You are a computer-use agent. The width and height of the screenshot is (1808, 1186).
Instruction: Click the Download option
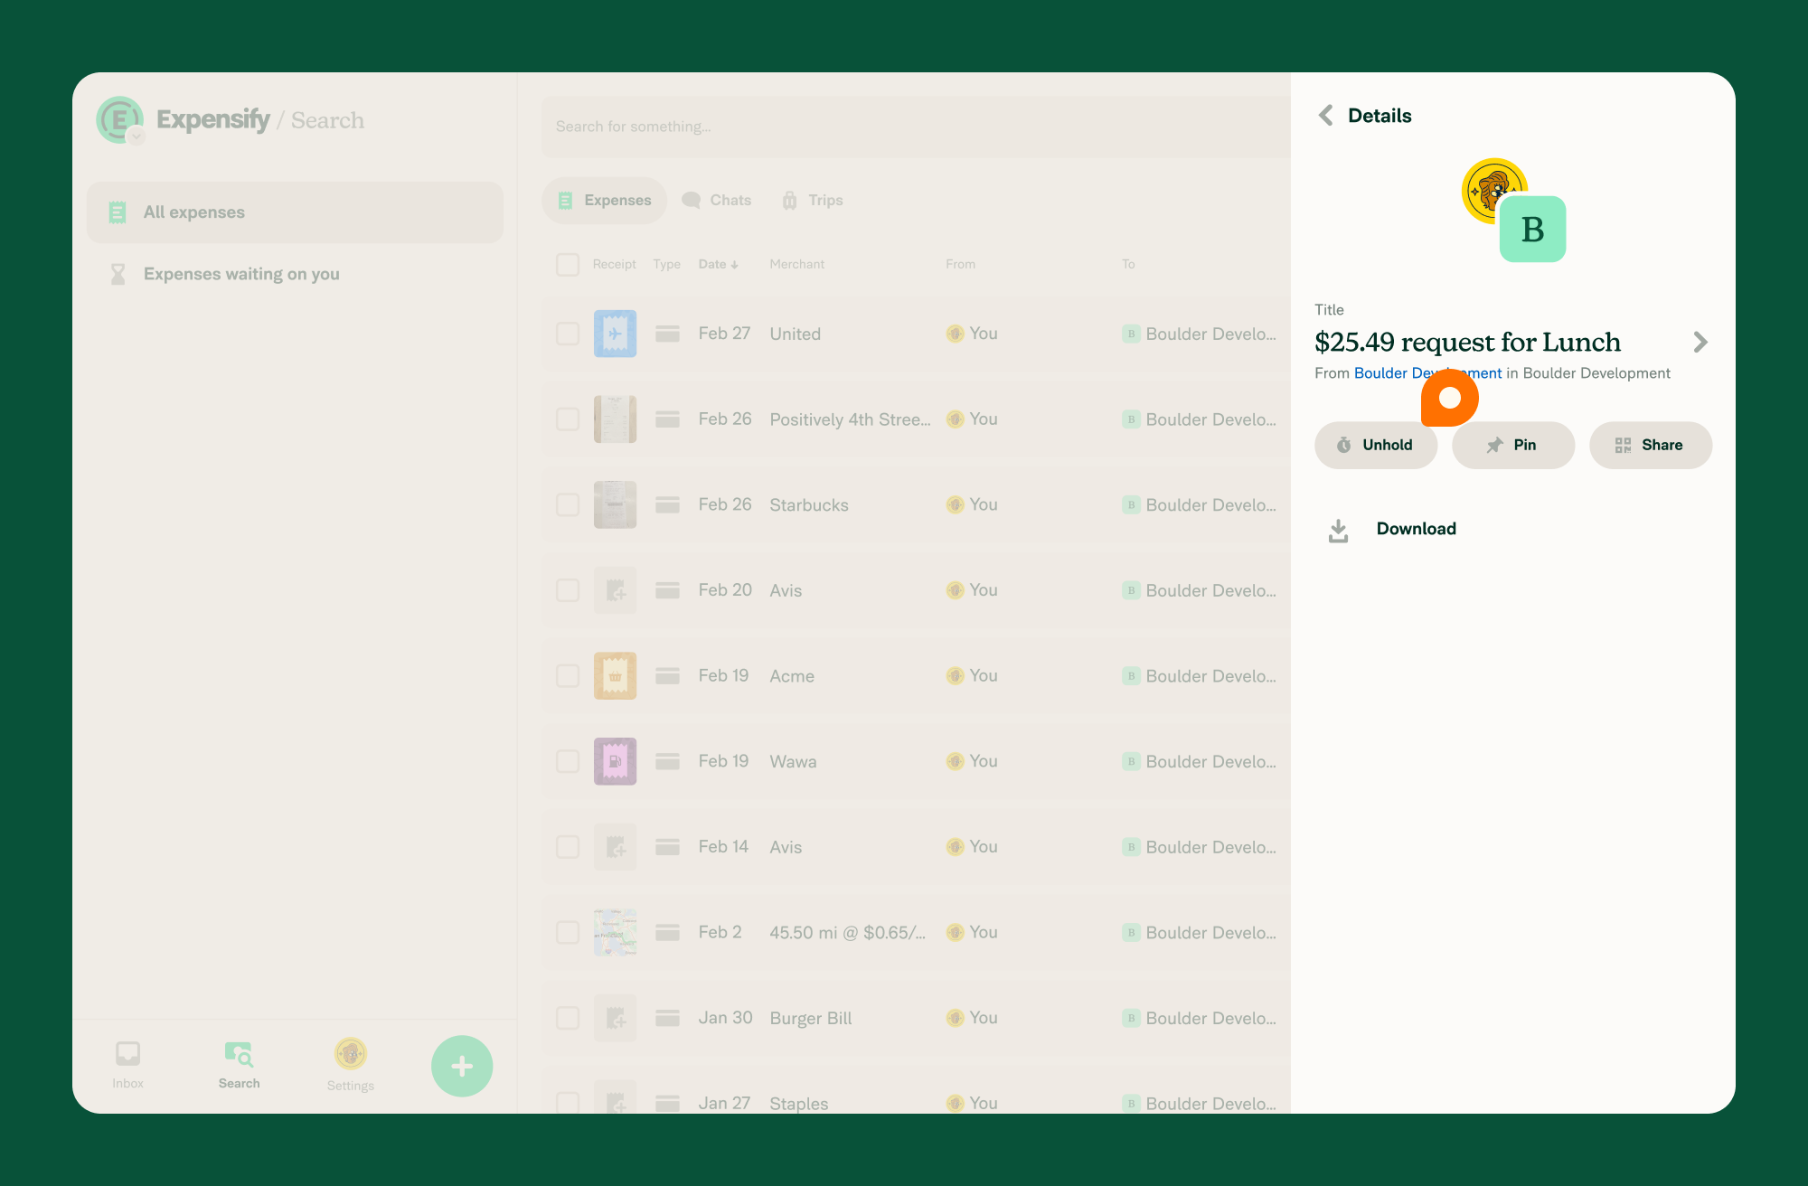(1513, 529)
